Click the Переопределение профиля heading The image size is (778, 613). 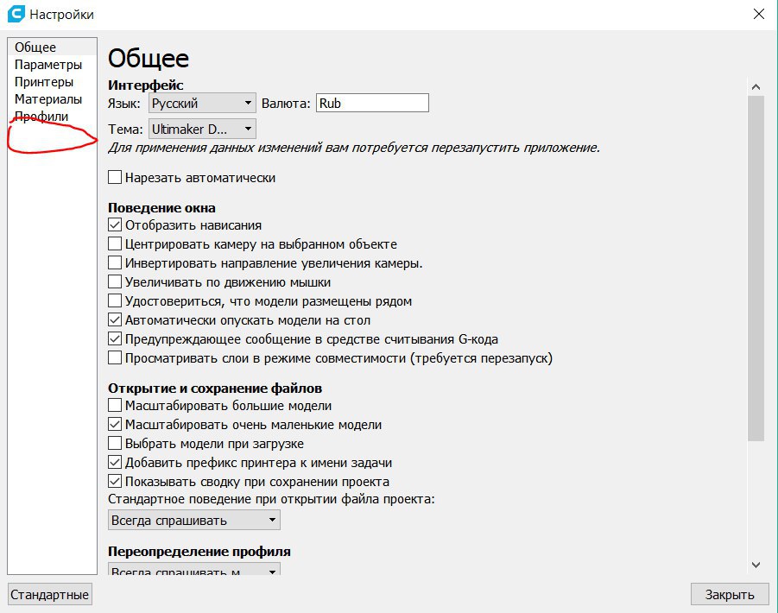point(199,552)
